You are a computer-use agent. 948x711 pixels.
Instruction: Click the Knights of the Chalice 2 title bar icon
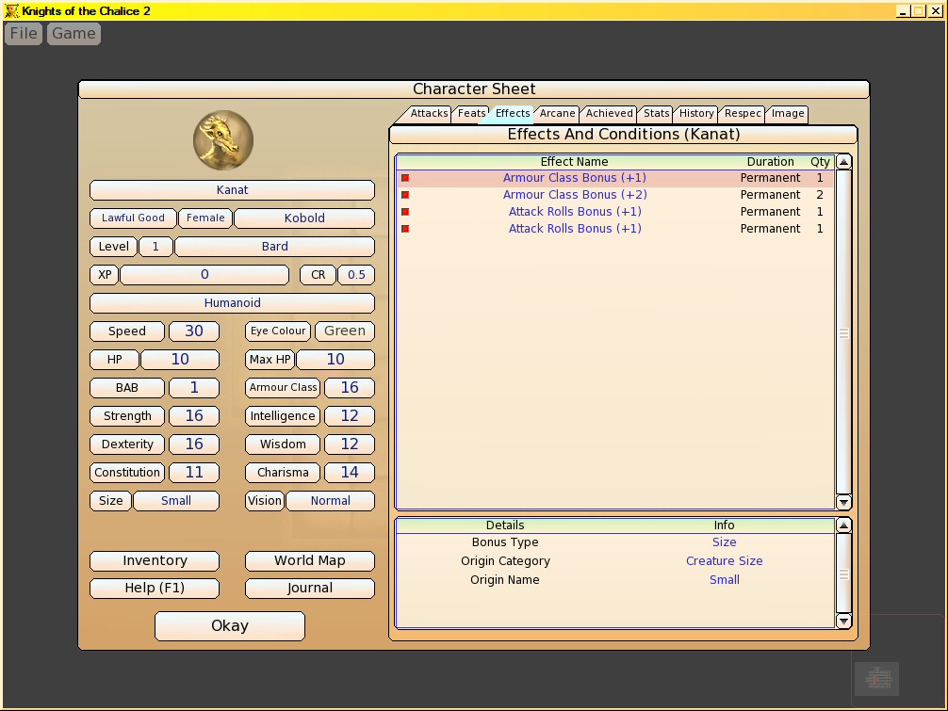[11, 11]
